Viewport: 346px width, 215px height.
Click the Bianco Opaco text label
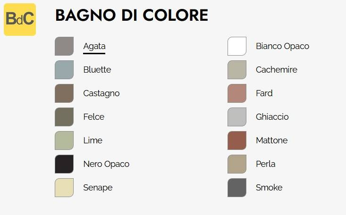click(x=282, y=46)
